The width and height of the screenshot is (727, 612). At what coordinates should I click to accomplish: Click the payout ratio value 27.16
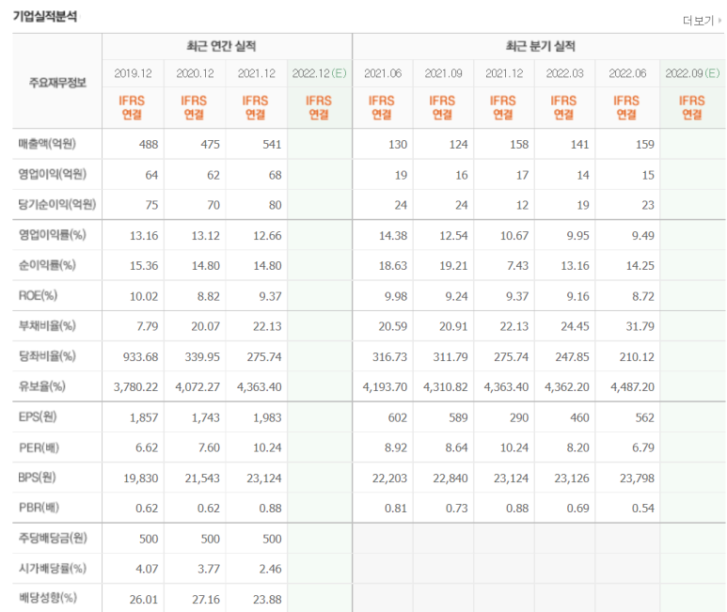[x=206, y=600]
